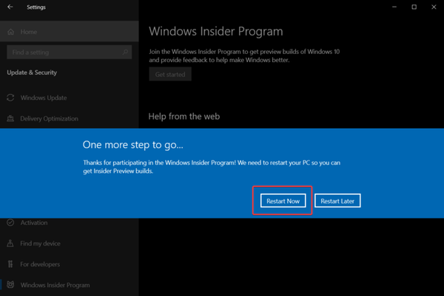
Task: Click the Get started button
Action: (170, 74)
